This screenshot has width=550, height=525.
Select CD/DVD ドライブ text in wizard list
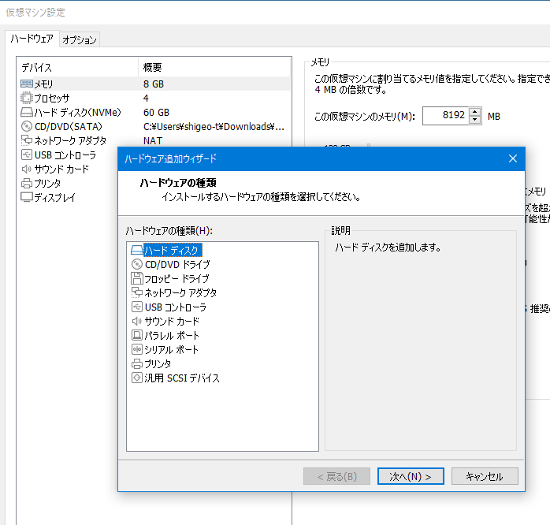pos(177,264)
